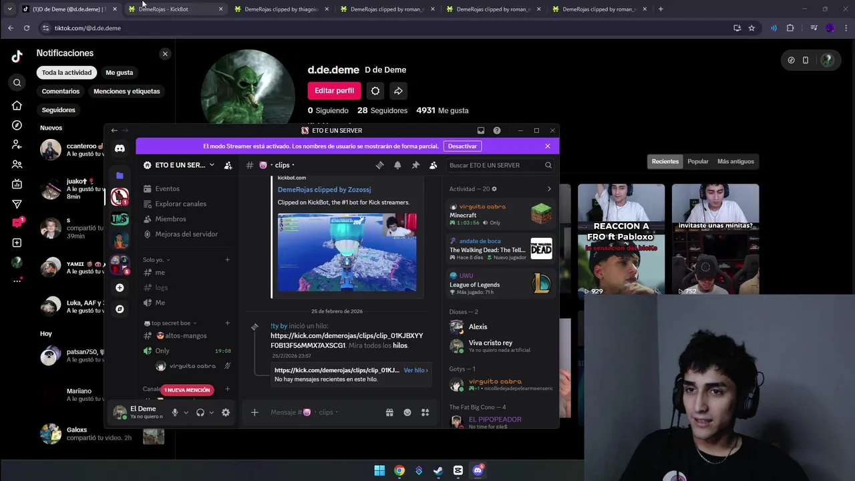Click the Buscar ETO E UN SERVER search box
The width and height of the screenshot is (855, 481).
[x=500, y=165]
